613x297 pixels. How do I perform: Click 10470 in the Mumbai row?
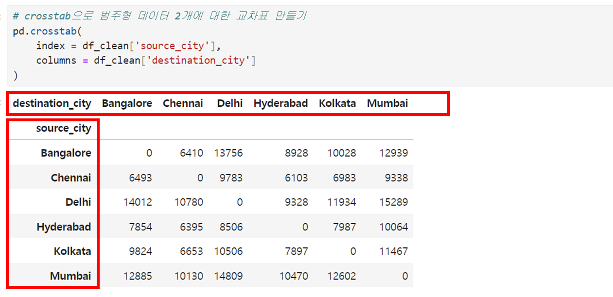pyautogui.click(x=294, y=276)
